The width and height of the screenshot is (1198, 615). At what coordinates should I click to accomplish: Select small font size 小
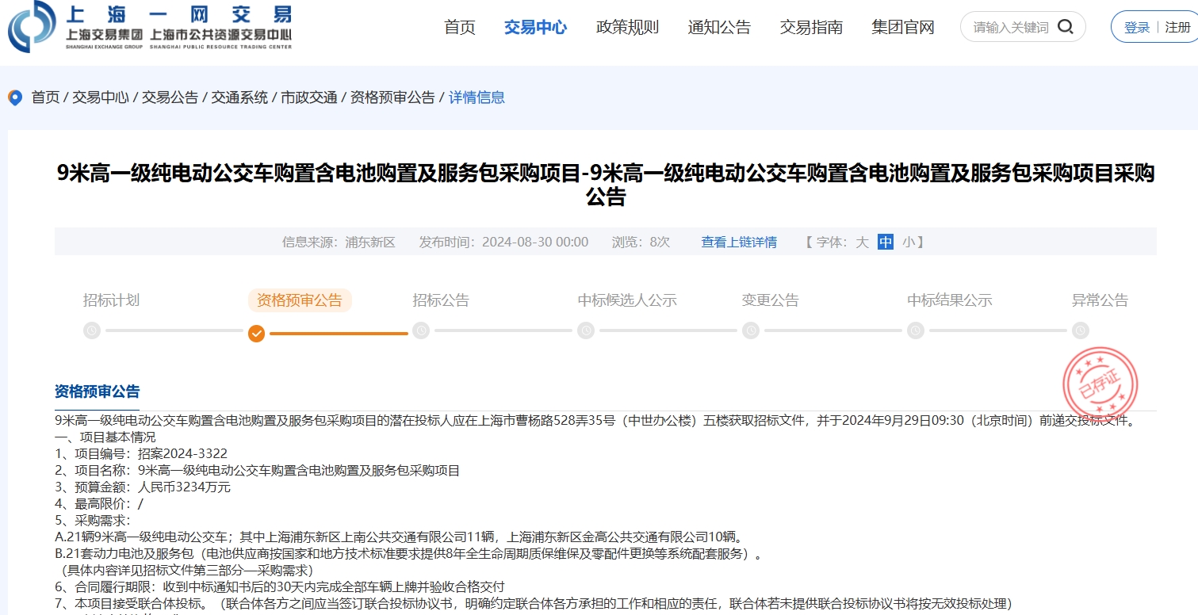(908, 242)
